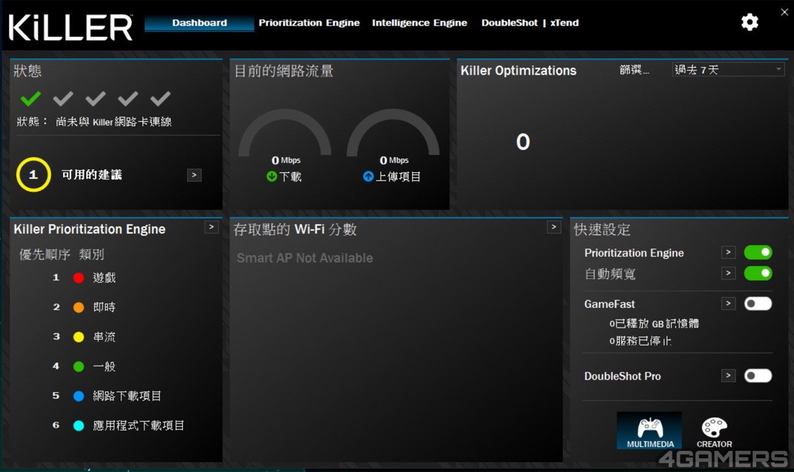Image resolution: width=794 pixels, height=472 pixels.
Task: Click the green download arrow icon
Action: pos(272,177)
